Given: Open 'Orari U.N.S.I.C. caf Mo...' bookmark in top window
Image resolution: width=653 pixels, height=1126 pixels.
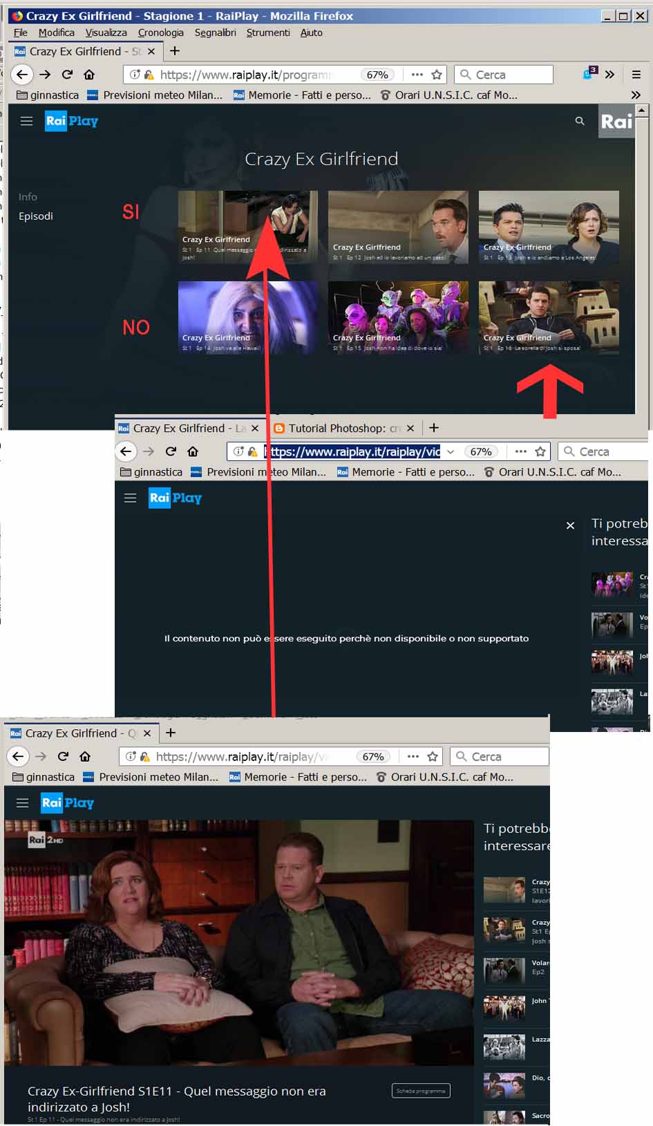Looking at the screenshot, I should (x=449, y=95).
